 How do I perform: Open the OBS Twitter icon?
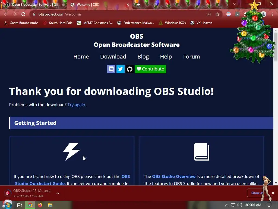pyautogui.click(x=120, y=69)
